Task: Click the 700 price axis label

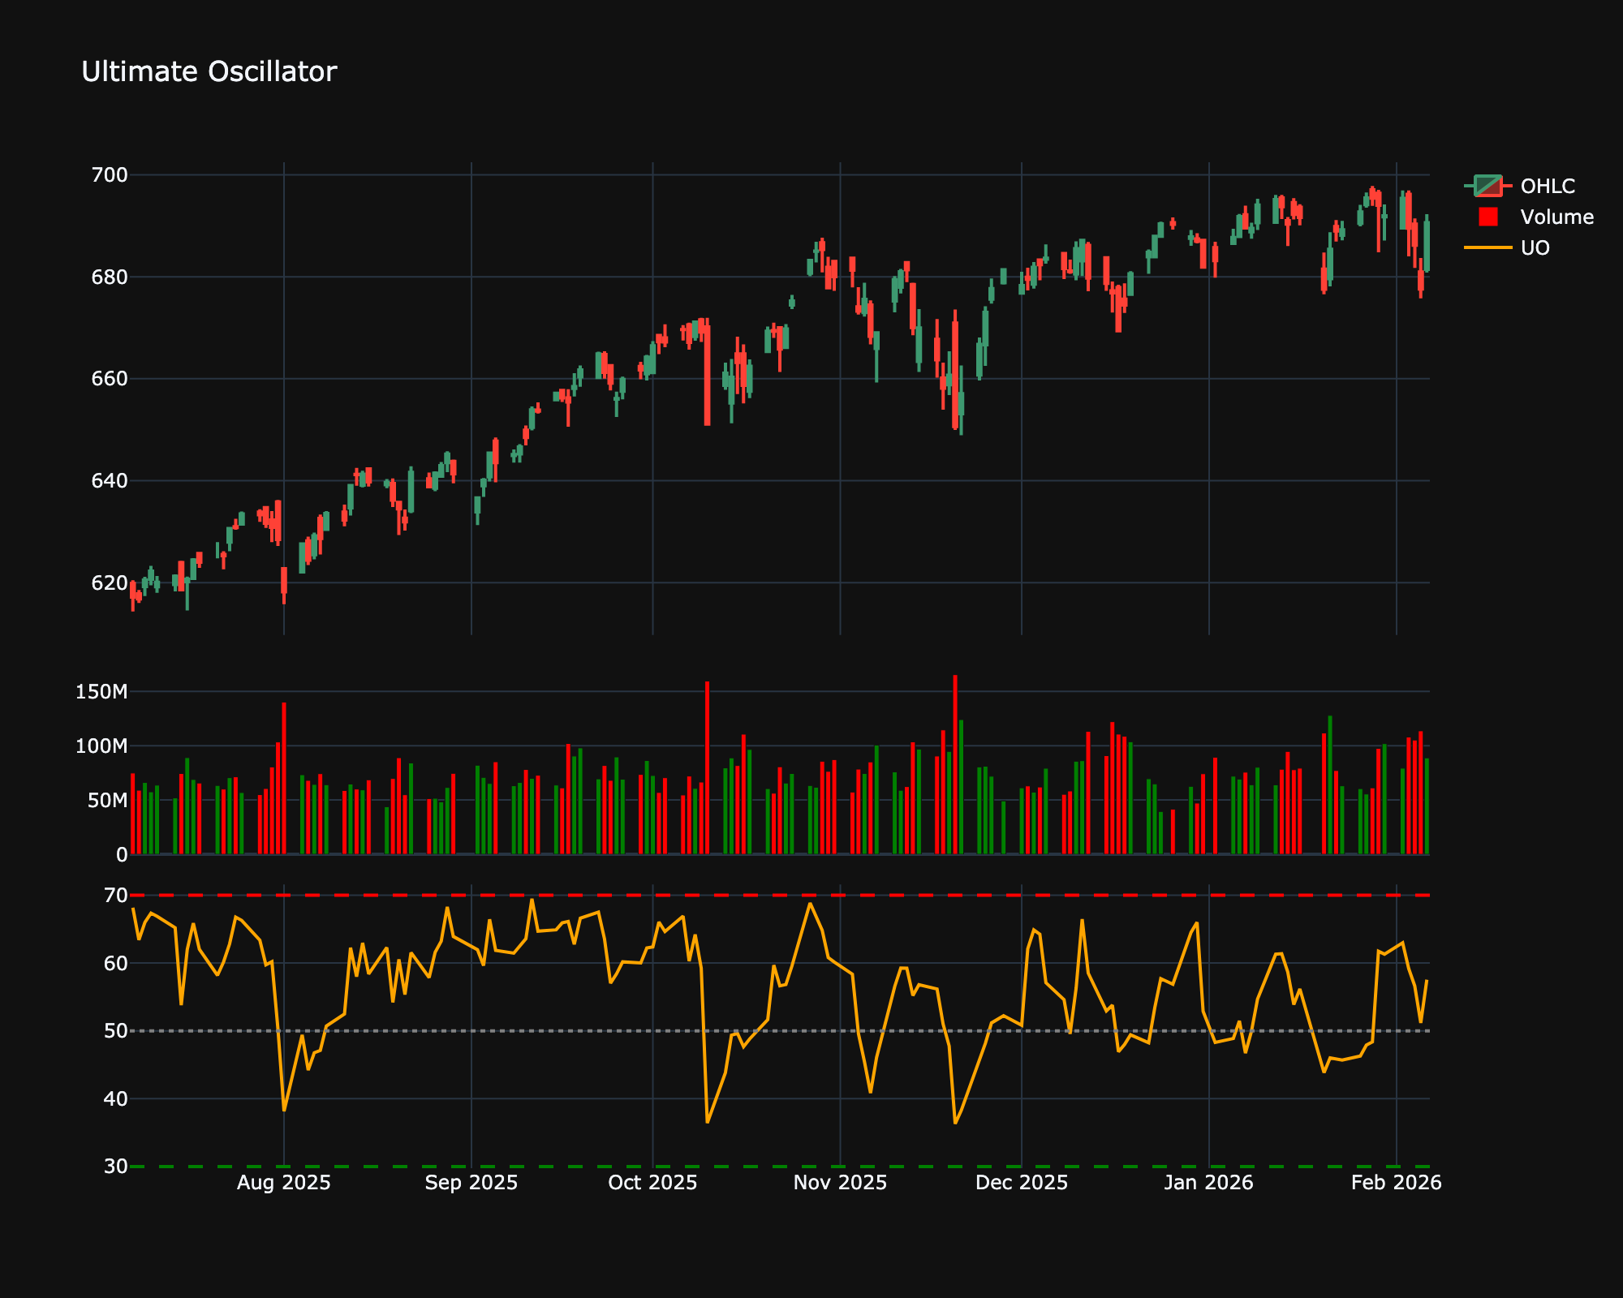Action: 110,175
